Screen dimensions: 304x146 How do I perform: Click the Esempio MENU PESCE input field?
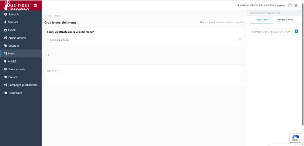point(271,32)
